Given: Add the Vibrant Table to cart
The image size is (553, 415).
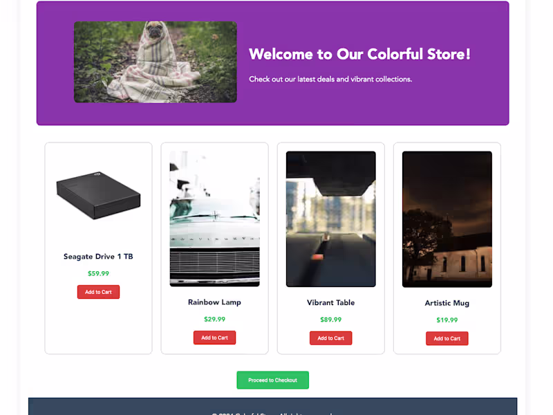Looking at the screenshot, I should [331, 338].
